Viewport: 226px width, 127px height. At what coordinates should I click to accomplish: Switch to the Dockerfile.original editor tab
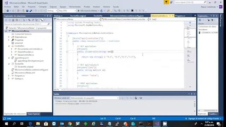pos(78,16)
